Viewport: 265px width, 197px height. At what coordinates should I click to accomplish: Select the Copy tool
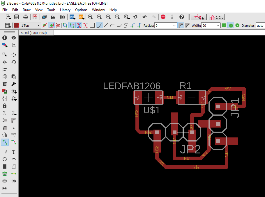[x=5, y=77]
